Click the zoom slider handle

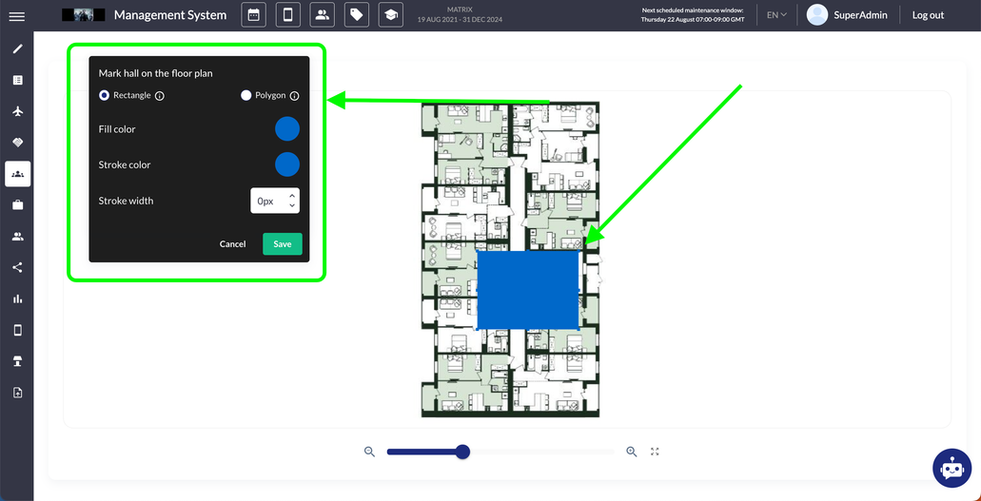coord(462,452)
